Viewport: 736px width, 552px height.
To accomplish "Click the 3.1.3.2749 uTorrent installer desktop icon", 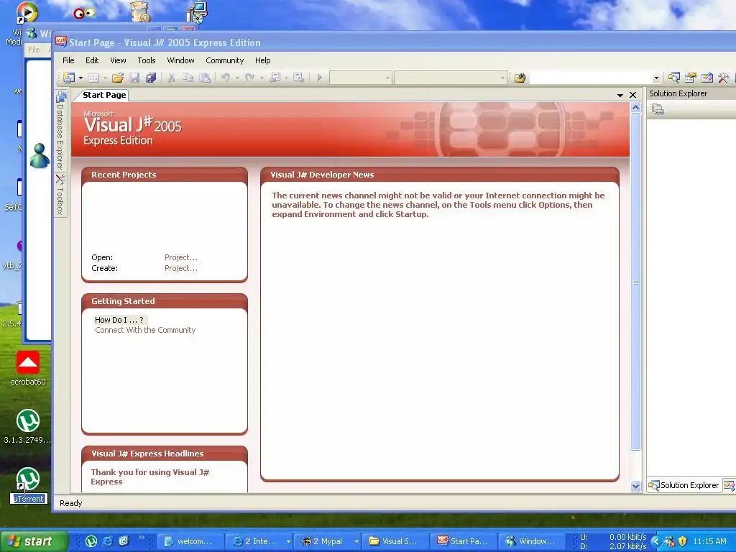I will tap(28, 427).
